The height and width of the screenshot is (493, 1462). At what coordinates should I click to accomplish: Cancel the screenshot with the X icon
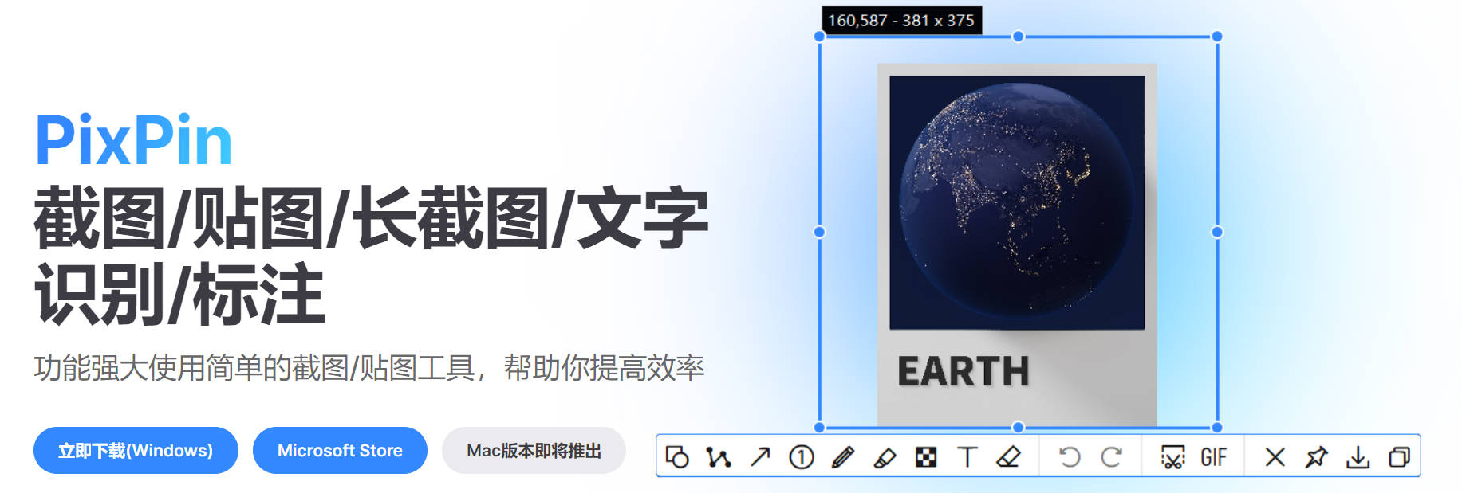point(1275,457)
